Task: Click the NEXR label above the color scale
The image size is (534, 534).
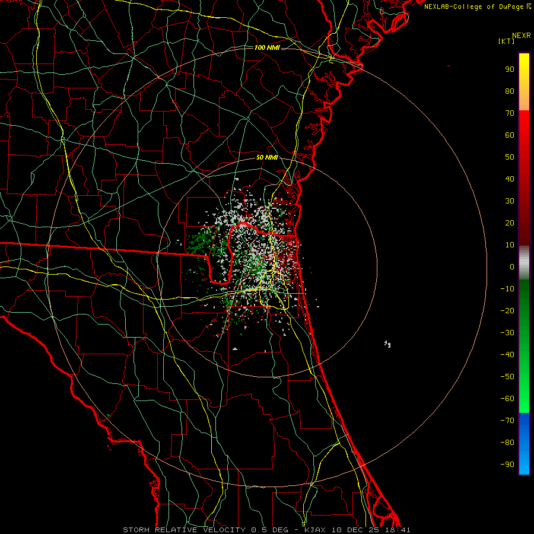Action: tap(521, 36)
